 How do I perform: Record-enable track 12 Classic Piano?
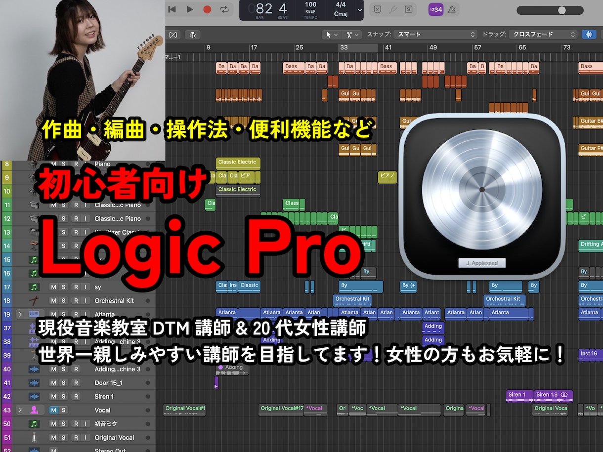coord(76,218)
